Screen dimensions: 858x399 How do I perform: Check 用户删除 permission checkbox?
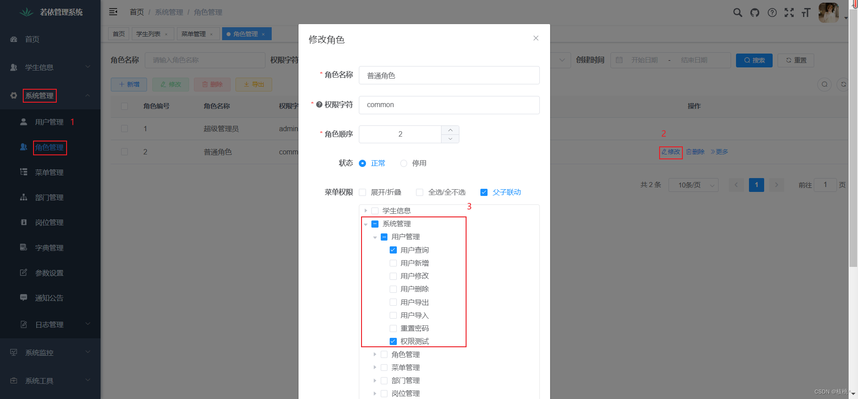click(x=393, y=289)
